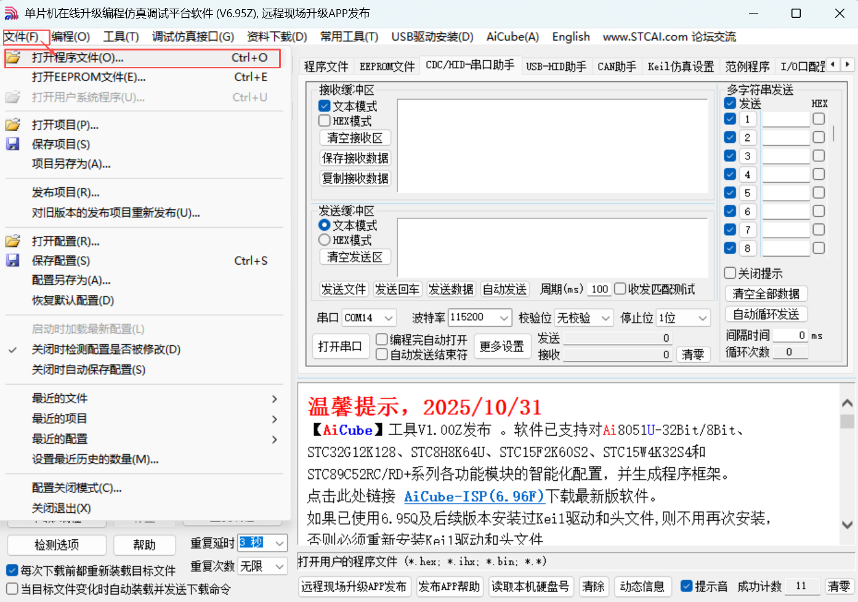Image resolution: width=858 pixels, height=602 pixels.
Task: Select HEX模式 in the receive buffer
Action: coord(325,120)
